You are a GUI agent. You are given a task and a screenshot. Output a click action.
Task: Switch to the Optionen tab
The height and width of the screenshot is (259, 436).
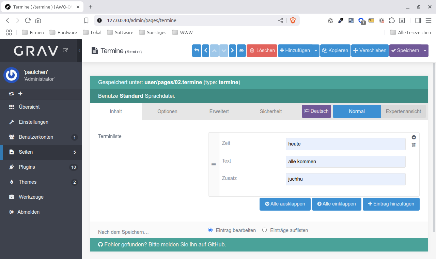(x=167, y=111)
